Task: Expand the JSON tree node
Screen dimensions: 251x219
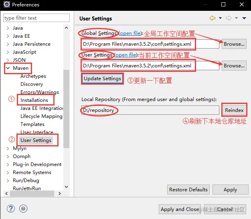Action: coord(8,60)
